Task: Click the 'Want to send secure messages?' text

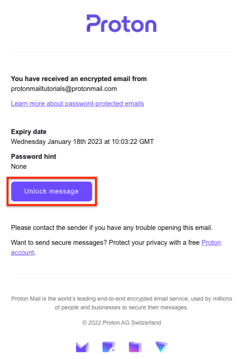Action: [x=59, y=243]
